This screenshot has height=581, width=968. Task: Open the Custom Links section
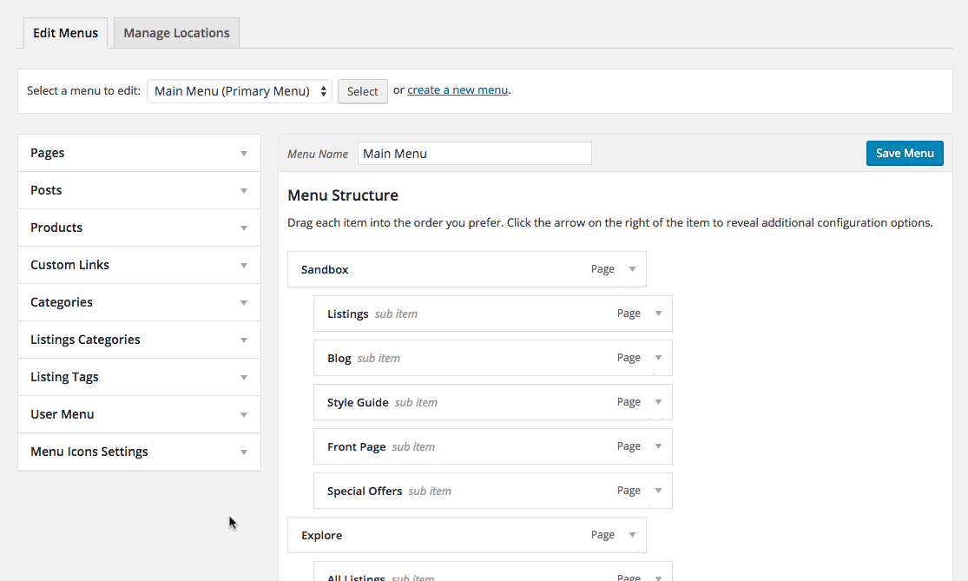244,265
